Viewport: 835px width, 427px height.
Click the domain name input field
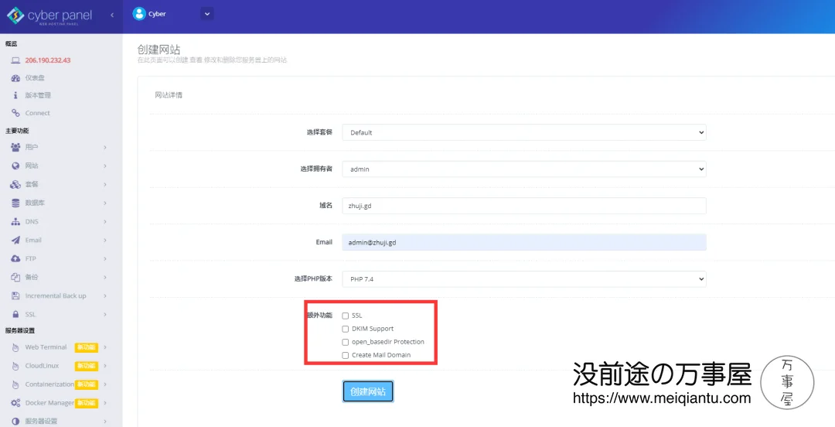tap(523, 206)
